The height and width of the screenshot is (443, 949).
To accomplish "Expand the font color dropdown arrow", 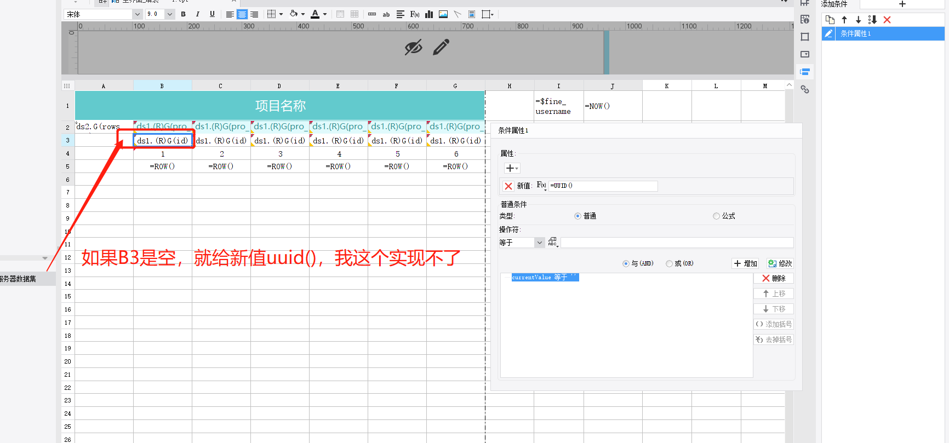I will click(325, 14).
